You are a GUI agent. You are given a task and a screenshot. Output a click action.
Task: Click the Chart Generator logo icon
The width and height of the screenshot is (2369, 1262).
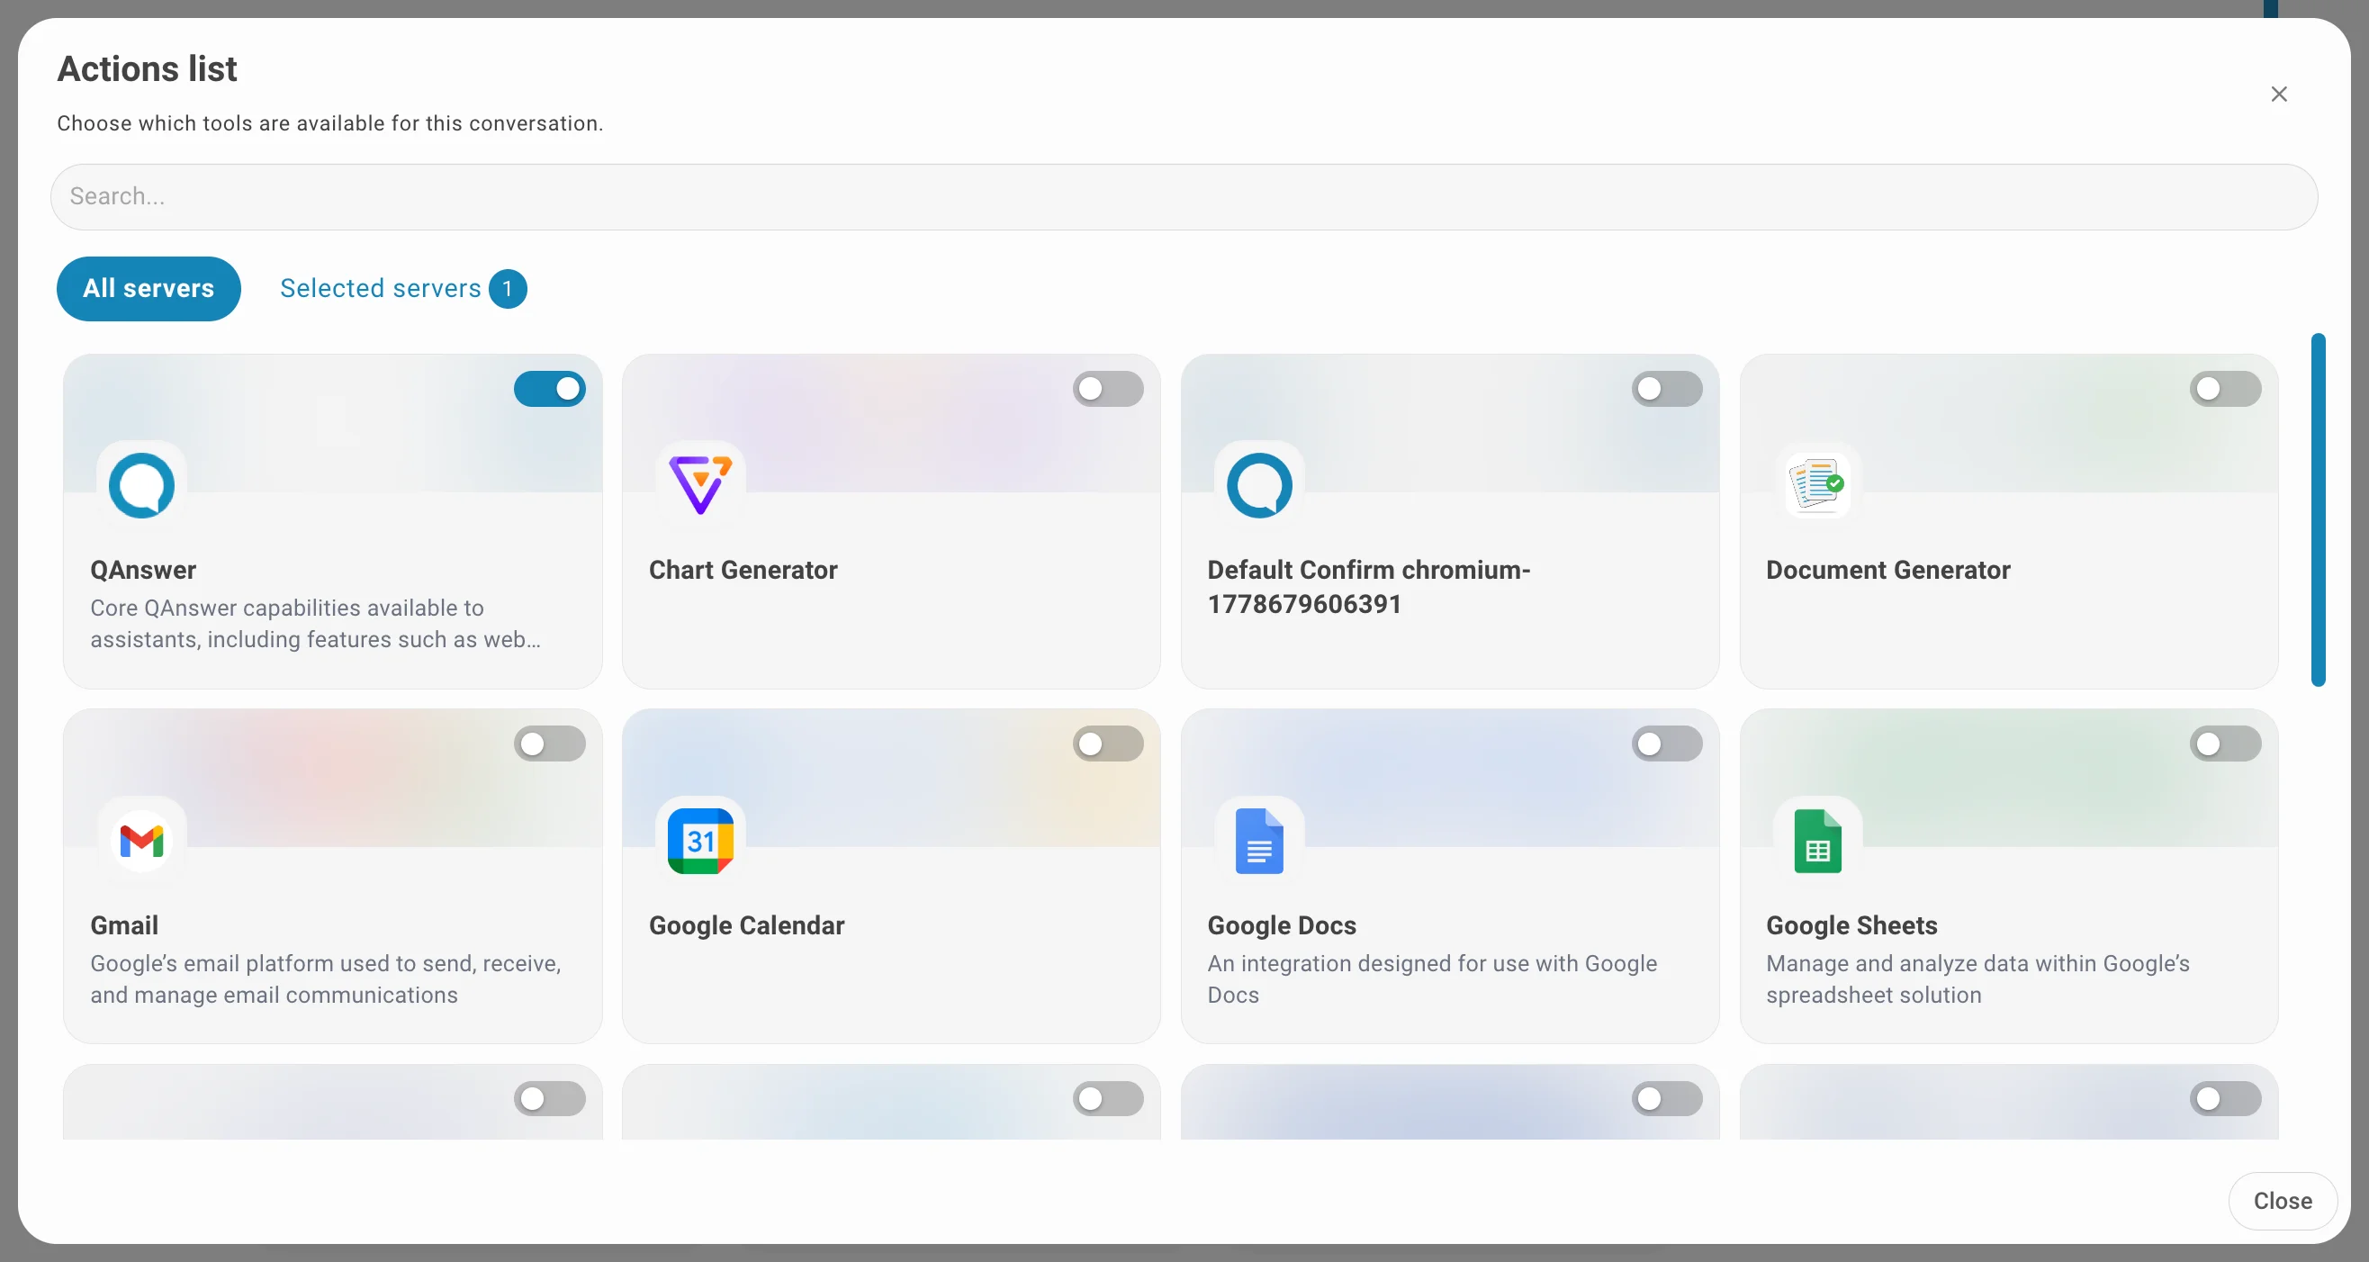[x=700, y=485]
